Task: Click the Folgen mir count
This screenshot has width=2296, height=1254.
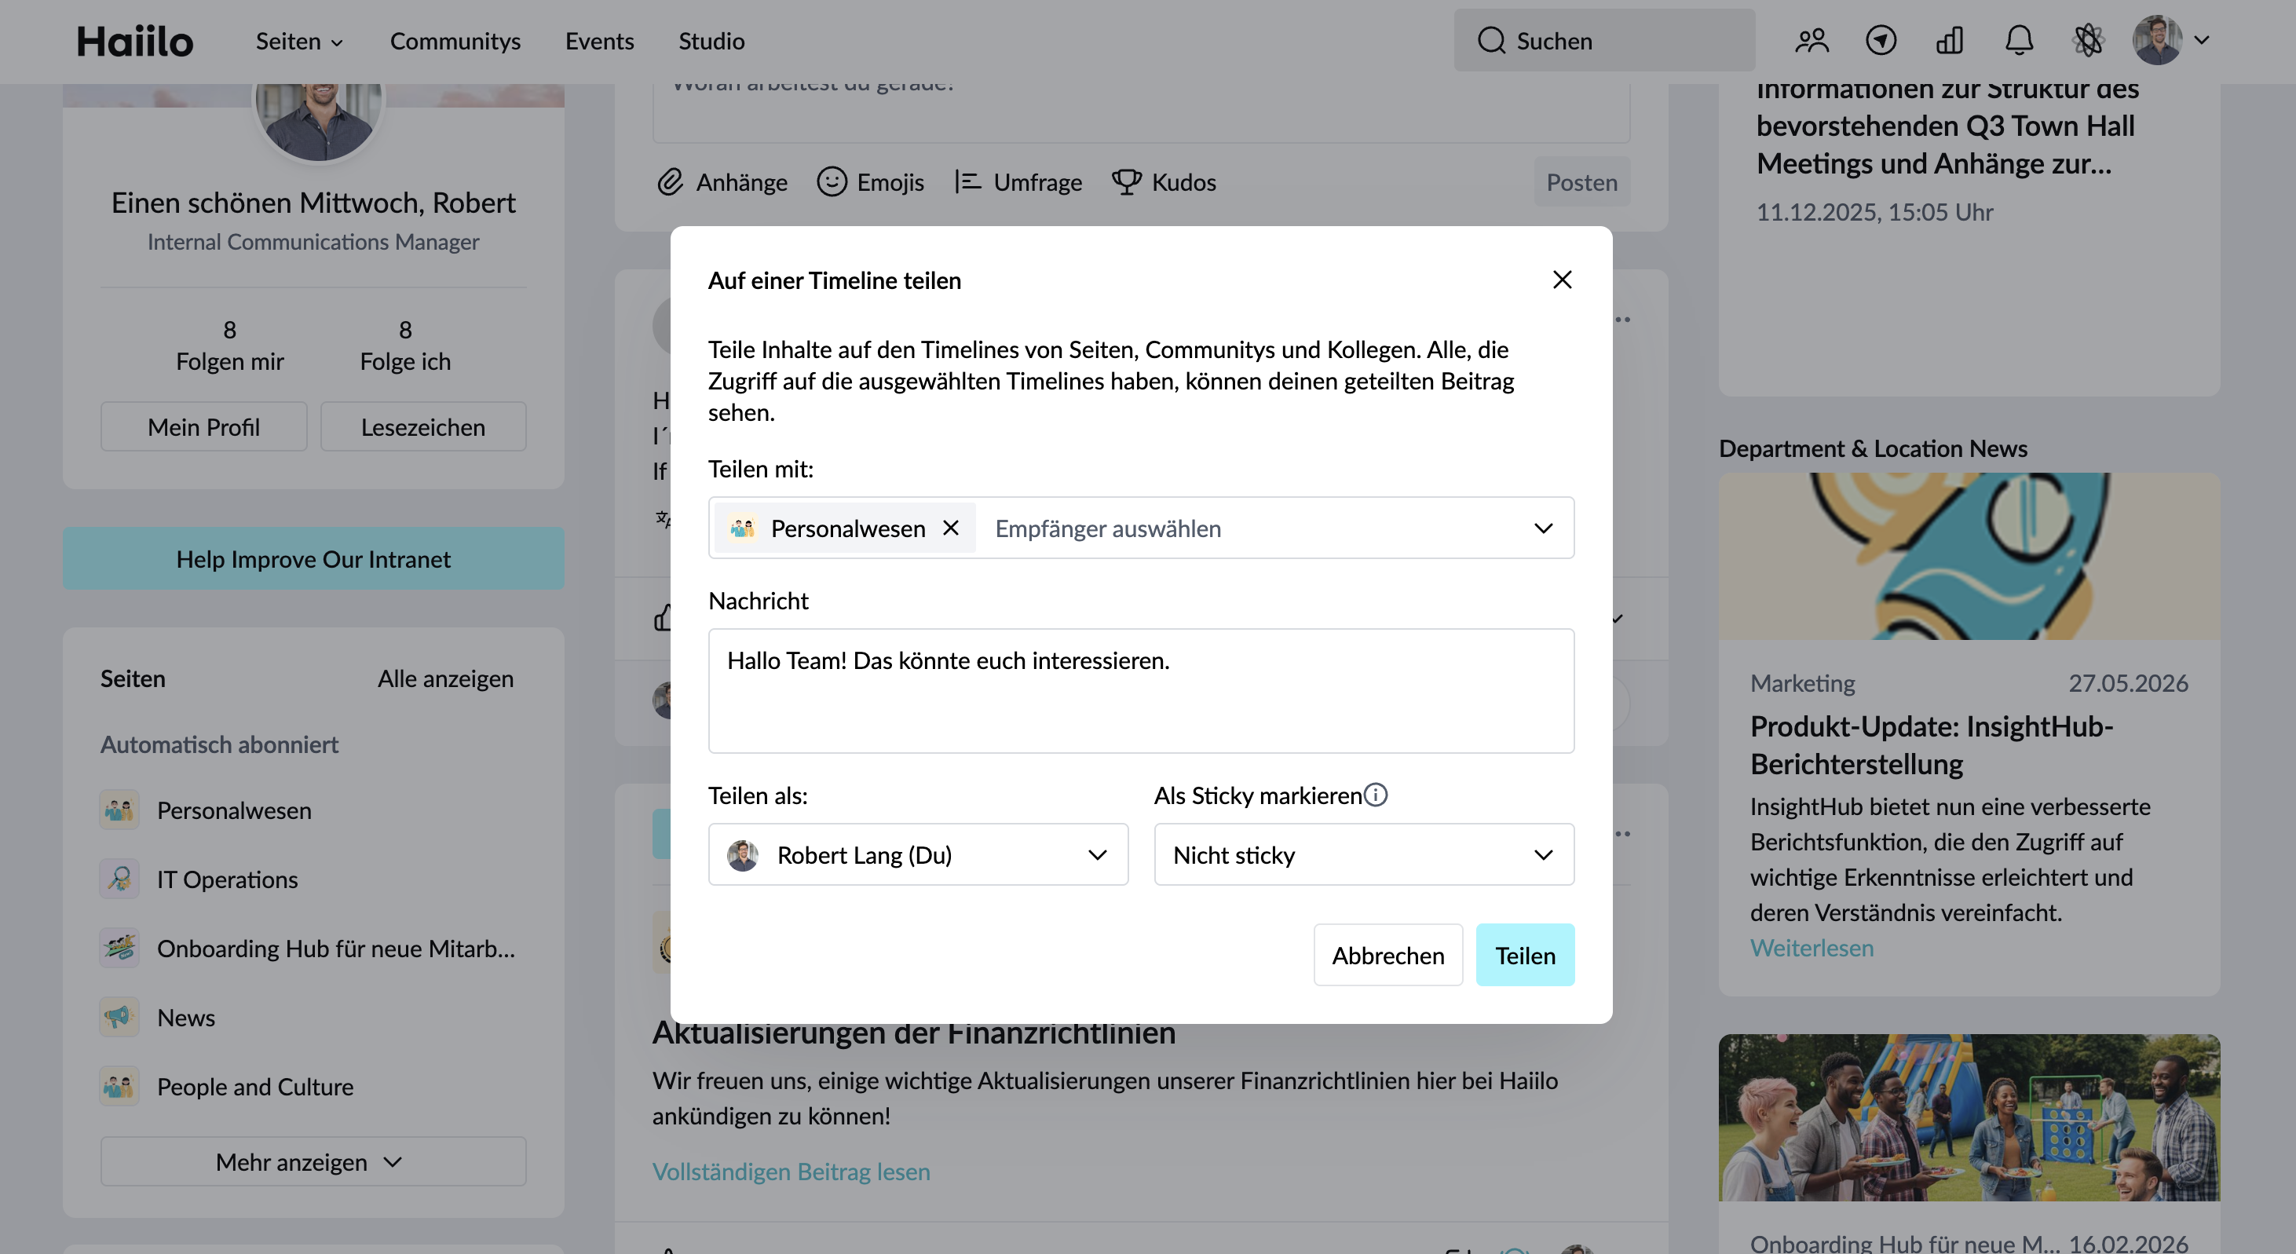Action: click(229, 345)
